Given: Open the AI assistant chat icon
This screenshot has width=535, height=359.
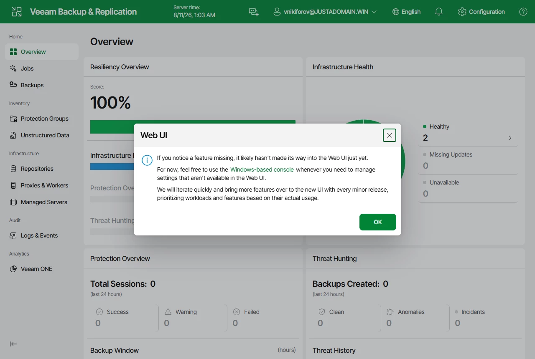Looking at the screenshot, I should pos(254,12).
